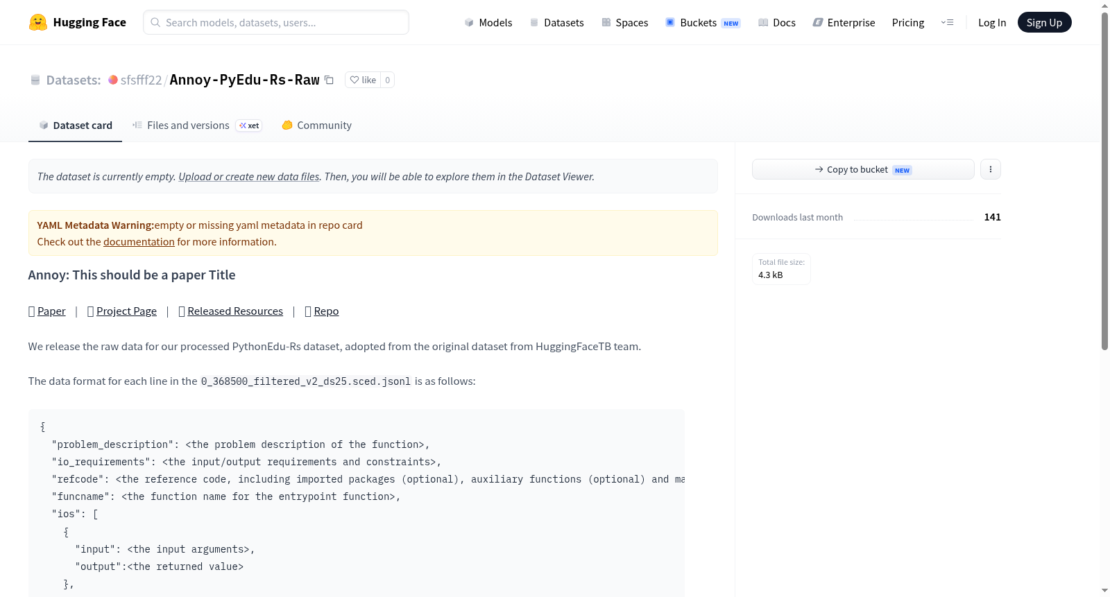The width and height of the screenshot is (1110, 597).
Task: Click the gray Datasets stack icon in breadcrumb
Action: (35, 80)
